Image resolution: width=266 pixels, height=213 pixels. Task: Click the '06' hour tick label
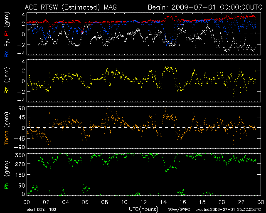click(85, 202)
